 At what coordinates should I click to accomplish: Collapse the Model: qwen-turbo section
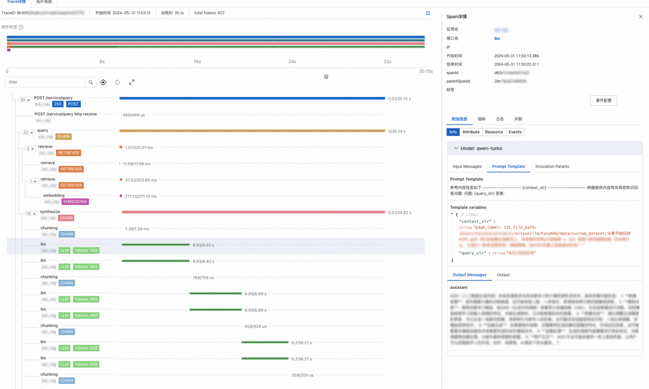pyautogui.click(x=456, y=148)
